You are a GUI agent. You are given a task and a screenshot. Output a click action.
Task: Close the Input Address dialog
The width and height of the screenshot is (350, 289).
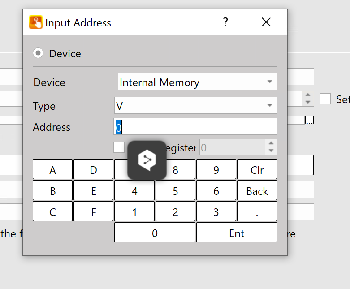coord(266,22)
